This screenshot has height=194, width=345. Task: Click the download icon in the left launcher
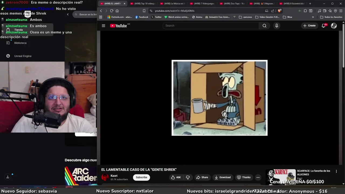[x=8, y=177]
